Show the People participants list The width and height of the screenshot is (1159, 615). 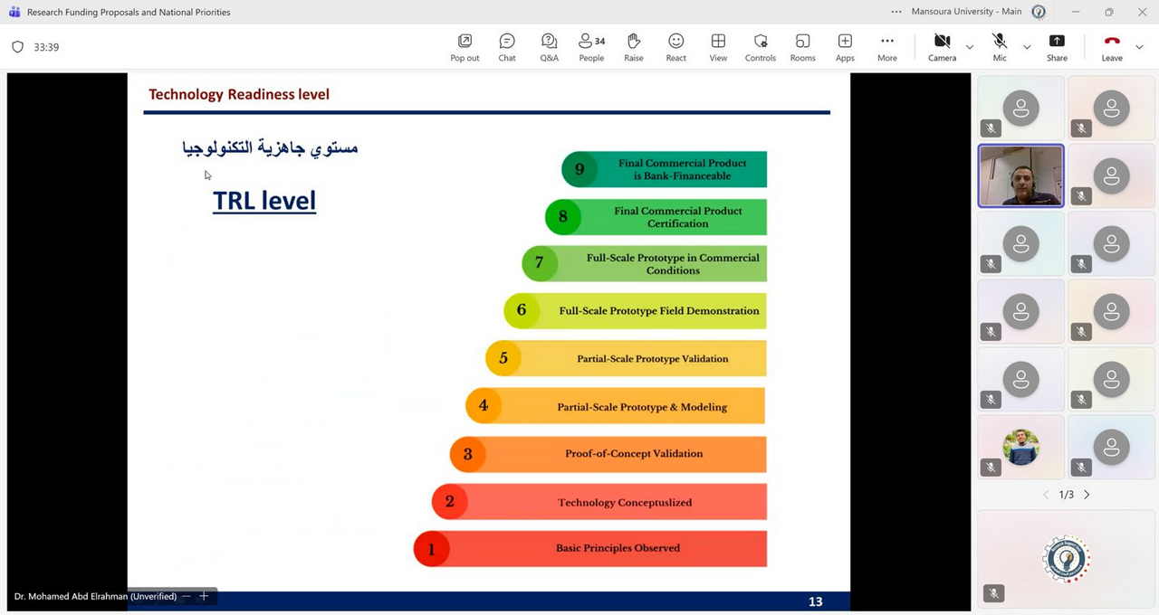591,47
